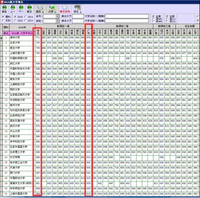Screen dimensions: 200x198
Task: Click the 退出 exit icon
Action: click(77, 9)
